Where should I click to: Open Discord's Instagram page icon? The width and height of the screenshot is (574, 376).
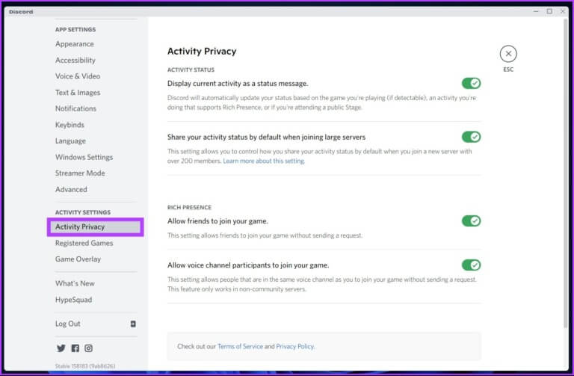pyautogui.click(x=89, y=348)
